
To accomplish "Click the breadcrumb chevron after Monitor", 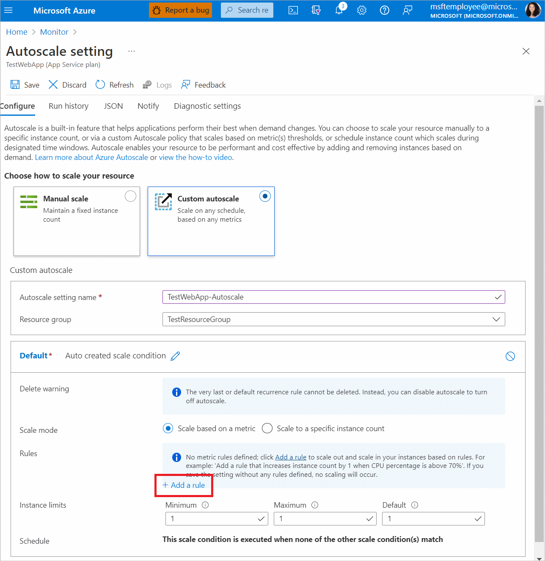I will click(75, 32).
